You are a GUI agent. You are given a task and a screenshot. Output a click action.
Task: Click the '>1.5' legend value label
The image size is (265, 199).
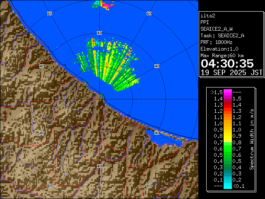[x=217, y=92]
